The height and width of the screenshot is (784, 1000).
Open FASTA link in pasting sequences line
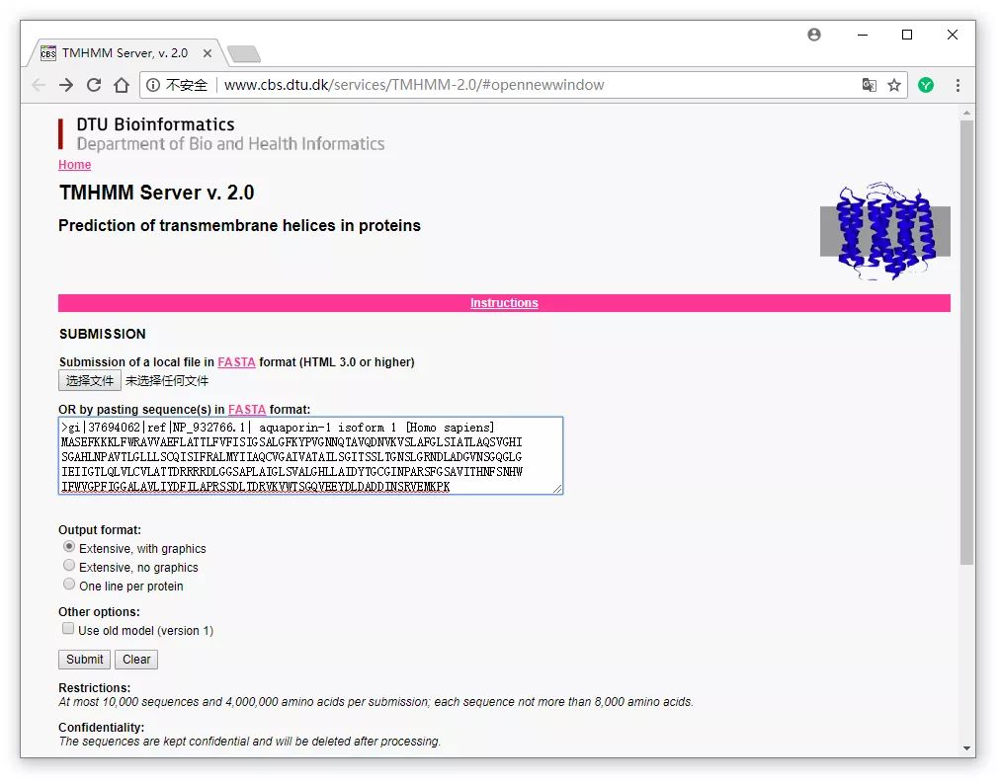coord(247,409)
